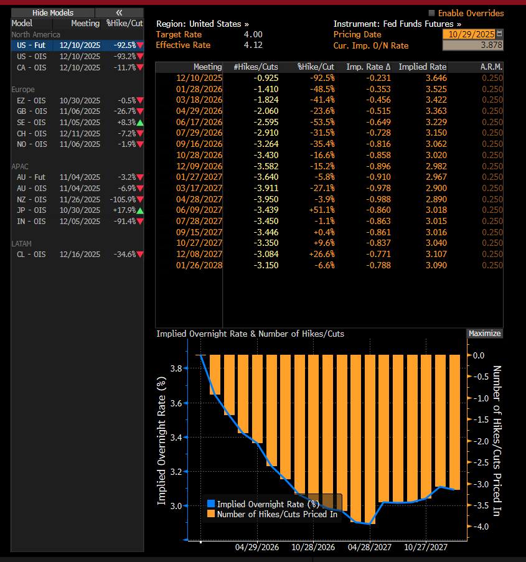This screenshot has height=562, width=526.
Task: Click the orange Number of Hikes/Cuts legend swatch
Action: click(211, 513)
